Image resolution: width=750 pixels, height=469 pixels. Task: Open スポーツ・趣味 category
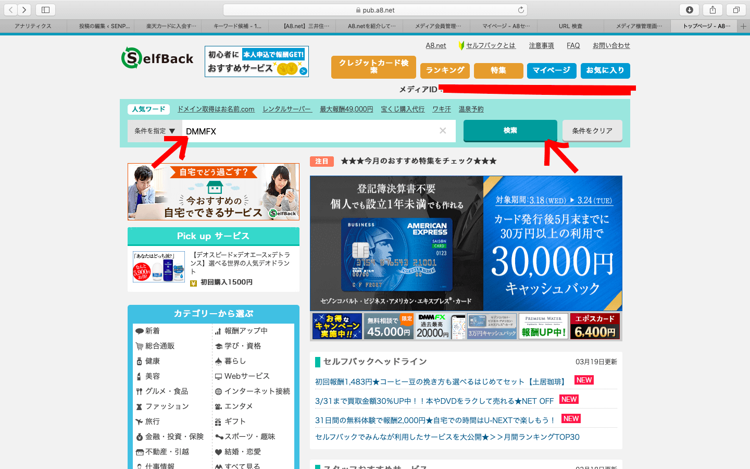click(245, 437)
